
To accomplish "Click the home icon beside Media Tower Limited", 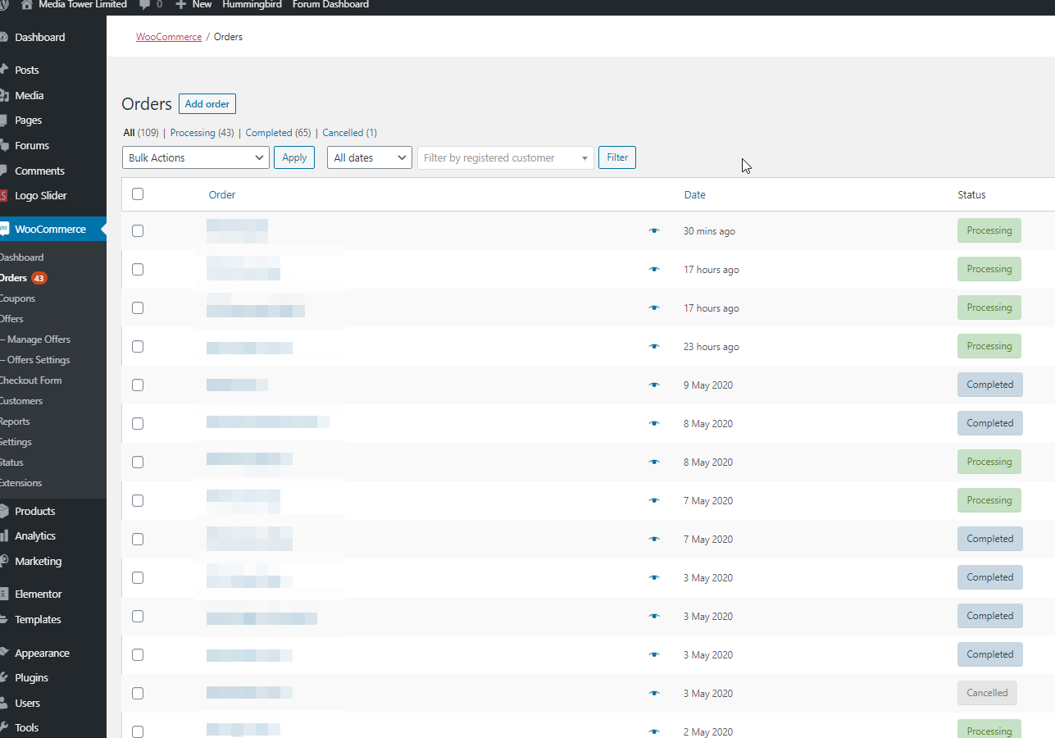I will (x=26, y=5).
